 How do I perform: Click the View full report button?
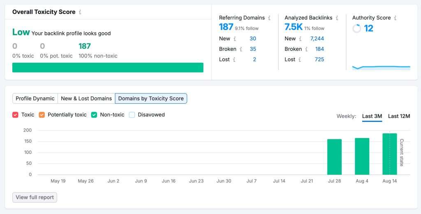click(x=35, y=197)
